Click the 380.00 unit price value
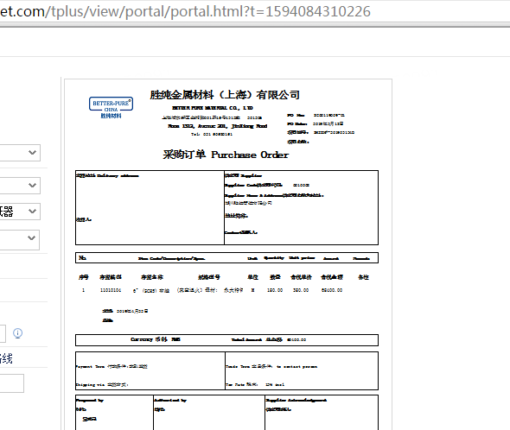Viewport: 510px width, 430px height. coord(301,290)
